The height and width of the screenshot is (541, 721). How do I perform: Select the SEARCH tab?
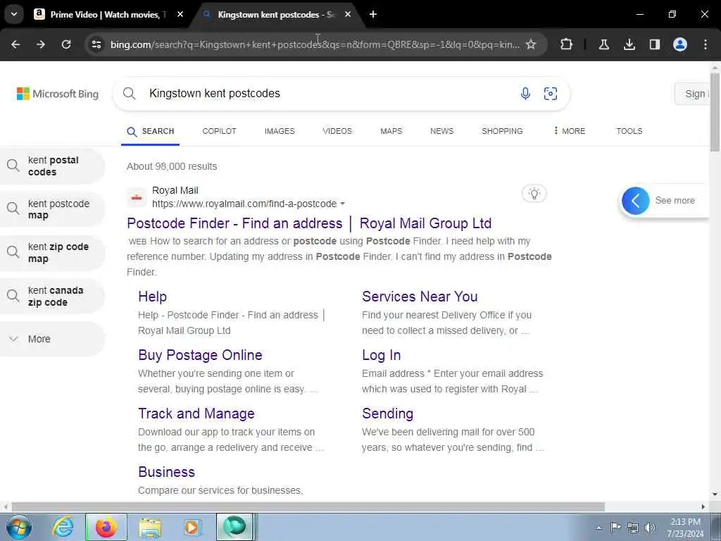tap(151, 132)
